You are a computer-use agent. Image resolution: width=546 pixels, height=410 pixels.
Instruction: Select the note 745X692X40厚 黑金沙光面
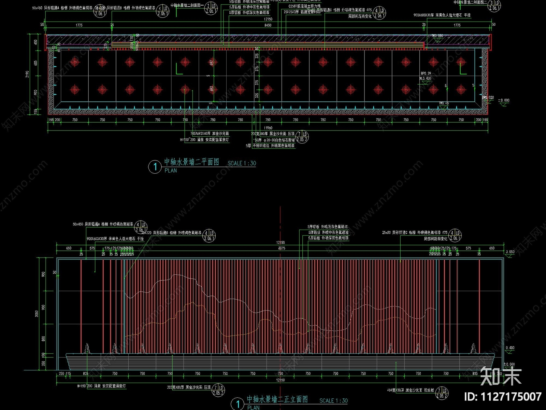(x=210, y=134)
